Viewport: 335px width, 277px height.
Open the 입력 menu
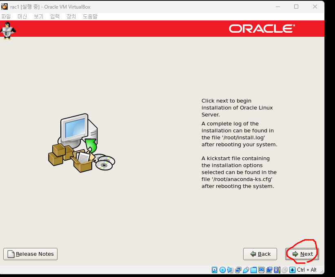[55, 16]
